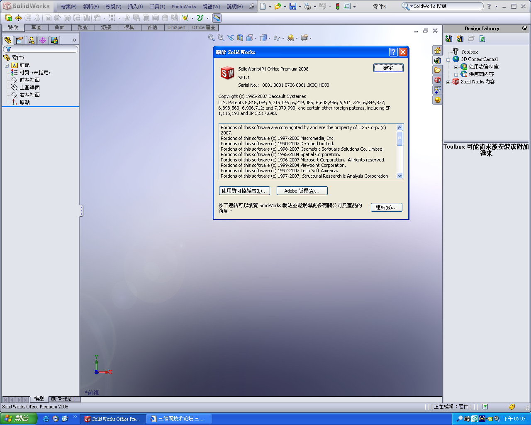Click the Revolved Boss/Base feature icon

click(x=18, y=18)
